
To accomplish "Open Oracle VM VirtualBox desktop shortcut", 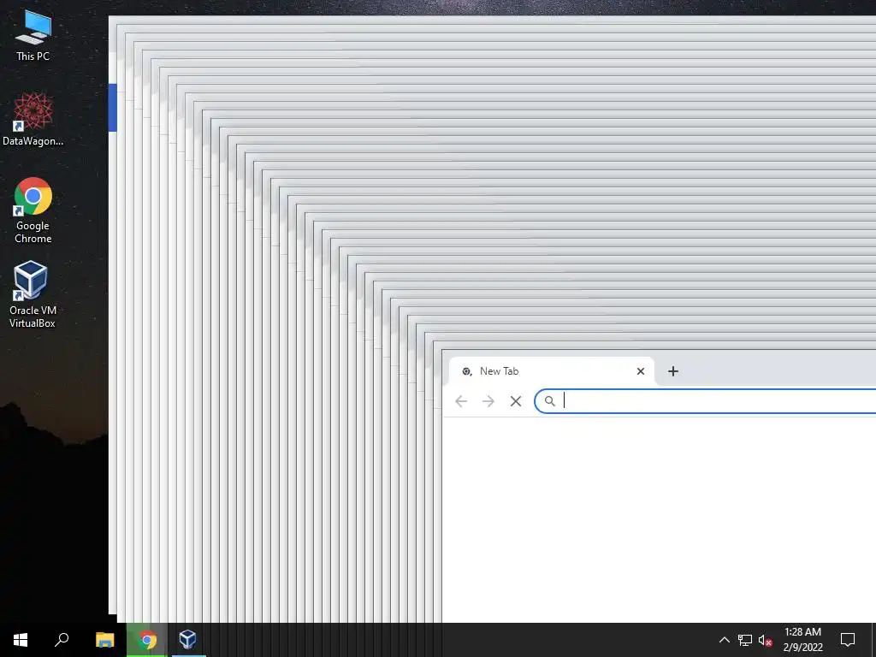I will click(x=33, y=294).
